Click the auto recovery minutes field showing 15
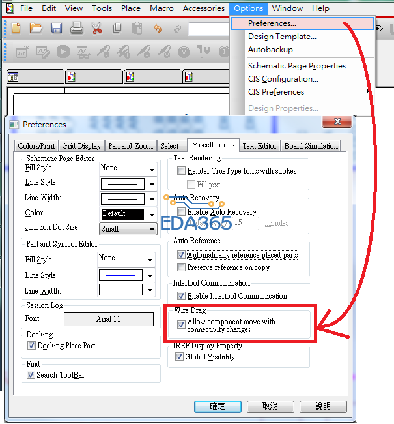This screenshot has height=424, width=394. click(x=246, y=223)
